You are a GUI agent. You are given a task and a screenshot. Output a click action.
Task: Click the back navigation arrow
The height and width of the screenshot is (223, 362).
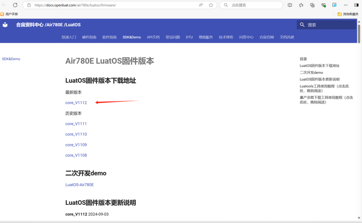point(5,5)
